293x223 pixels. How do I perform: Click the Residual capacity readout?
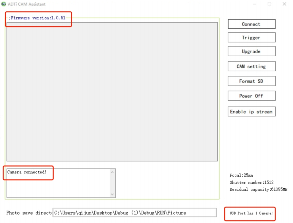pyautogui.click(x=258, y=190)
